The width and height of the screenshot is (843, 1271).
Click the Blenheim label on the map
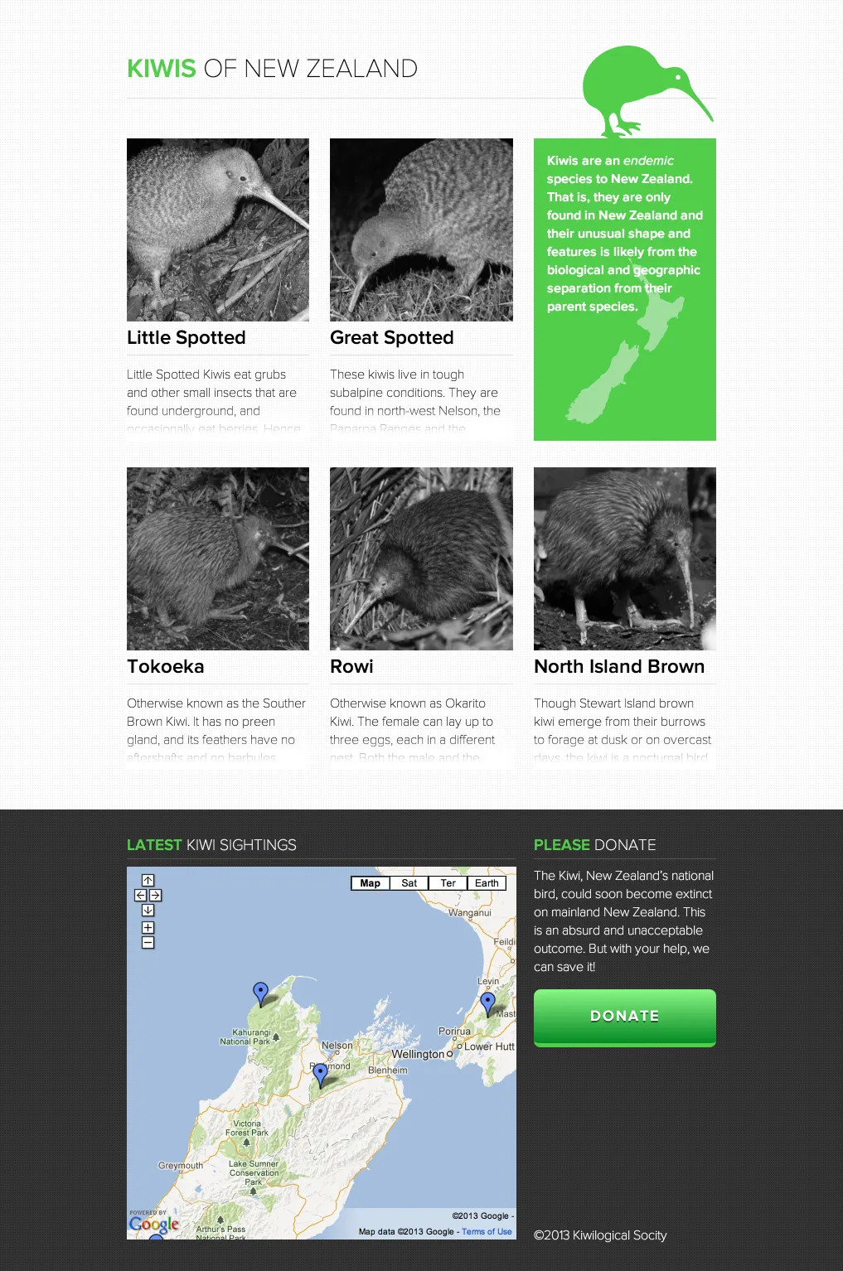coord(388,1070)
